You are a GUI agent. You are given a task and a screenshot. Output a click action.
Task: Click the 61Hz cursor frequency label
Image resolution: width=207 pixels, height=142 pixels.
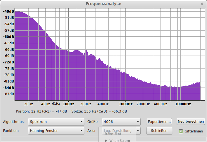tap(56, 104)
